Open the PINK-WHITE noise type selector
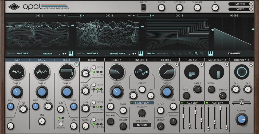The height and width of the screenshot is (134, 259). tap(234, 54)
